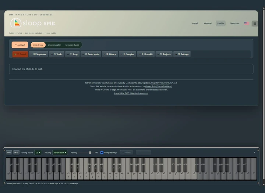Play the a#1 black piano key
This screenshot has width=265, height=193.
(x=18, y=164)
